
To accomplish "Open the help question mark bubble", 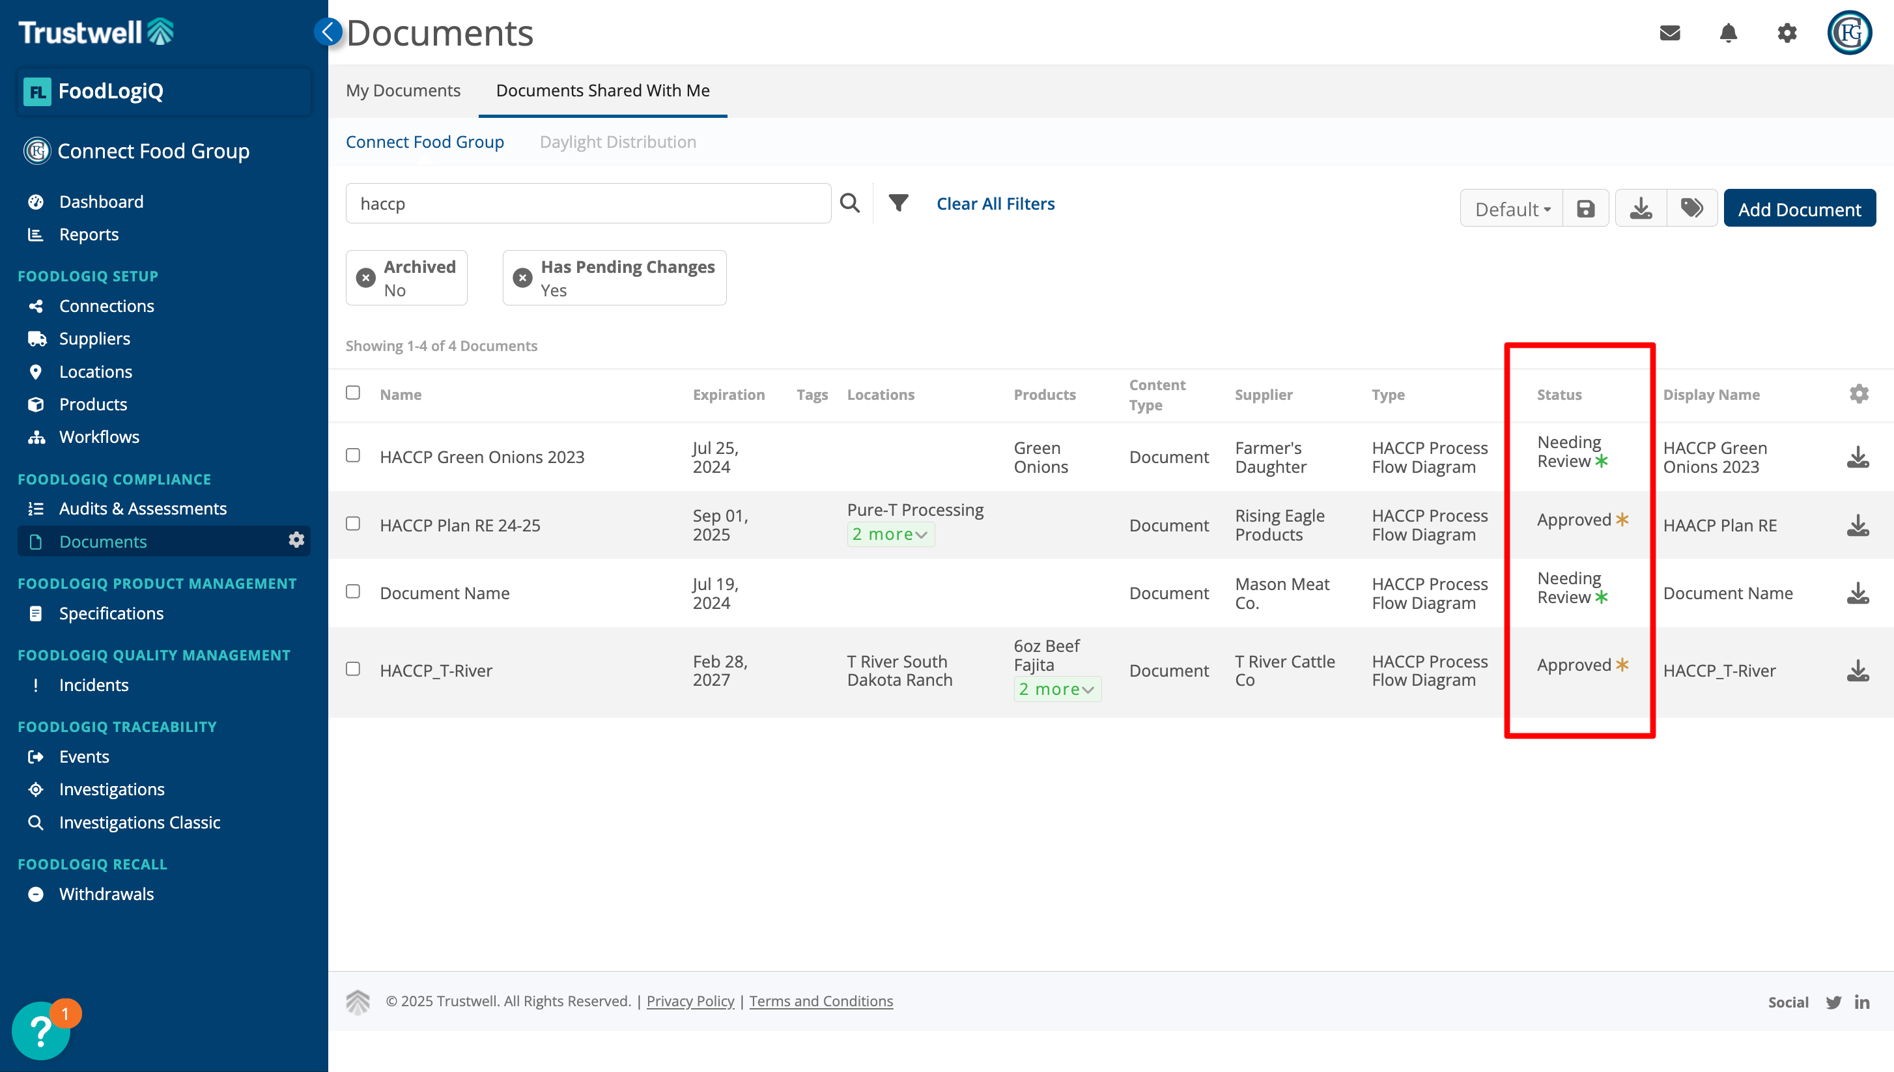I will (x=40, y=1031).
